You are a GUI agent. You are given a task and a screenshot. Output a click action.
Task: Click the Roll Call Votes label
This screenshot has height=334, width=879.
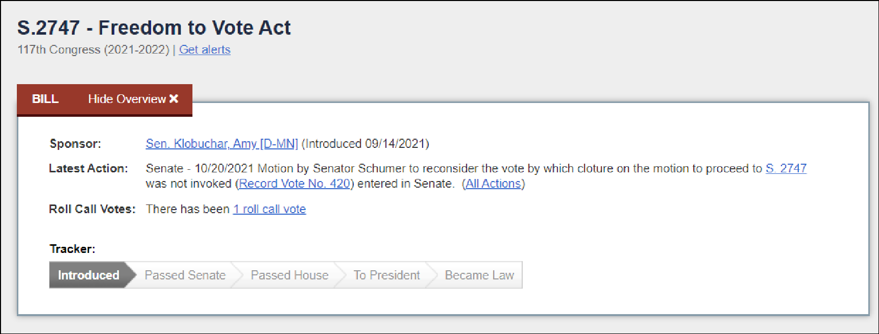coord(92,209)
